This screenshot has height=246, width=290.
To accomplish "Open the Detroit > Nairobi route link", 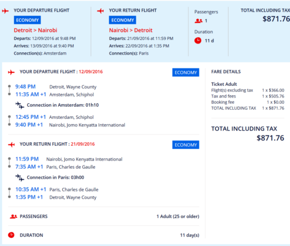I will pos(35,30).
